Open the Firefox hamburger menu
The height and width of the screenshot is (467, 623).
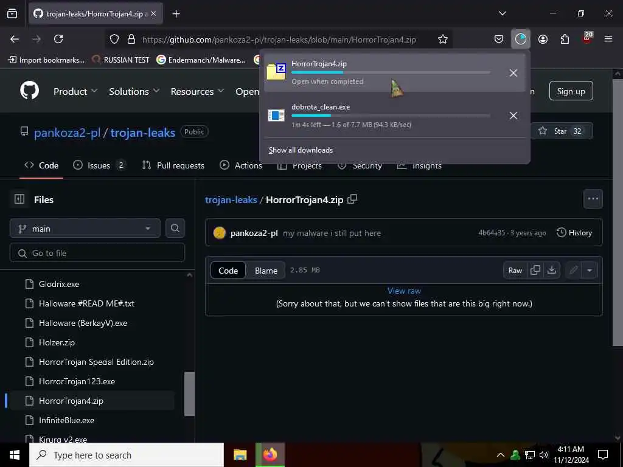coord(608,39)
